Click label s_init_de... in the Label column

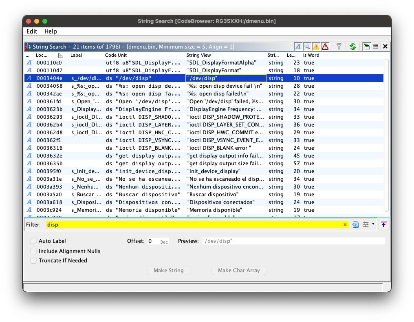[85, 171]
